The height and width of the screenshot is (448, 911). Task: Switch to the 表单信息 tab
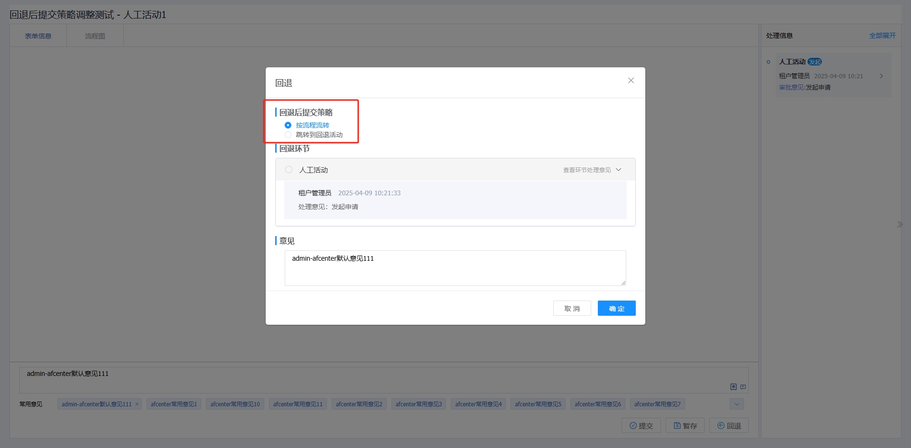pyautogui.click(x=38, y=36)
